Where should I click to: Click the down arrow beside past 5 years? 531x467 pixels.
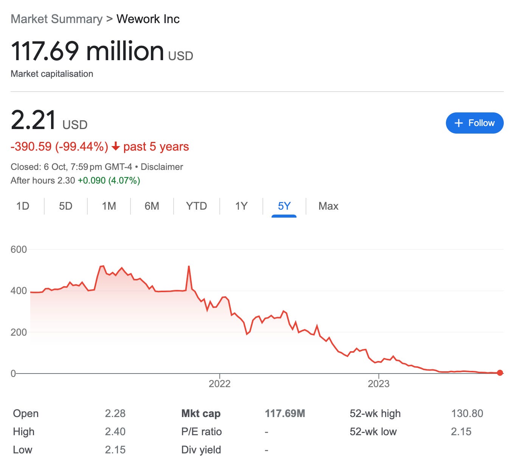pos(116,146)
